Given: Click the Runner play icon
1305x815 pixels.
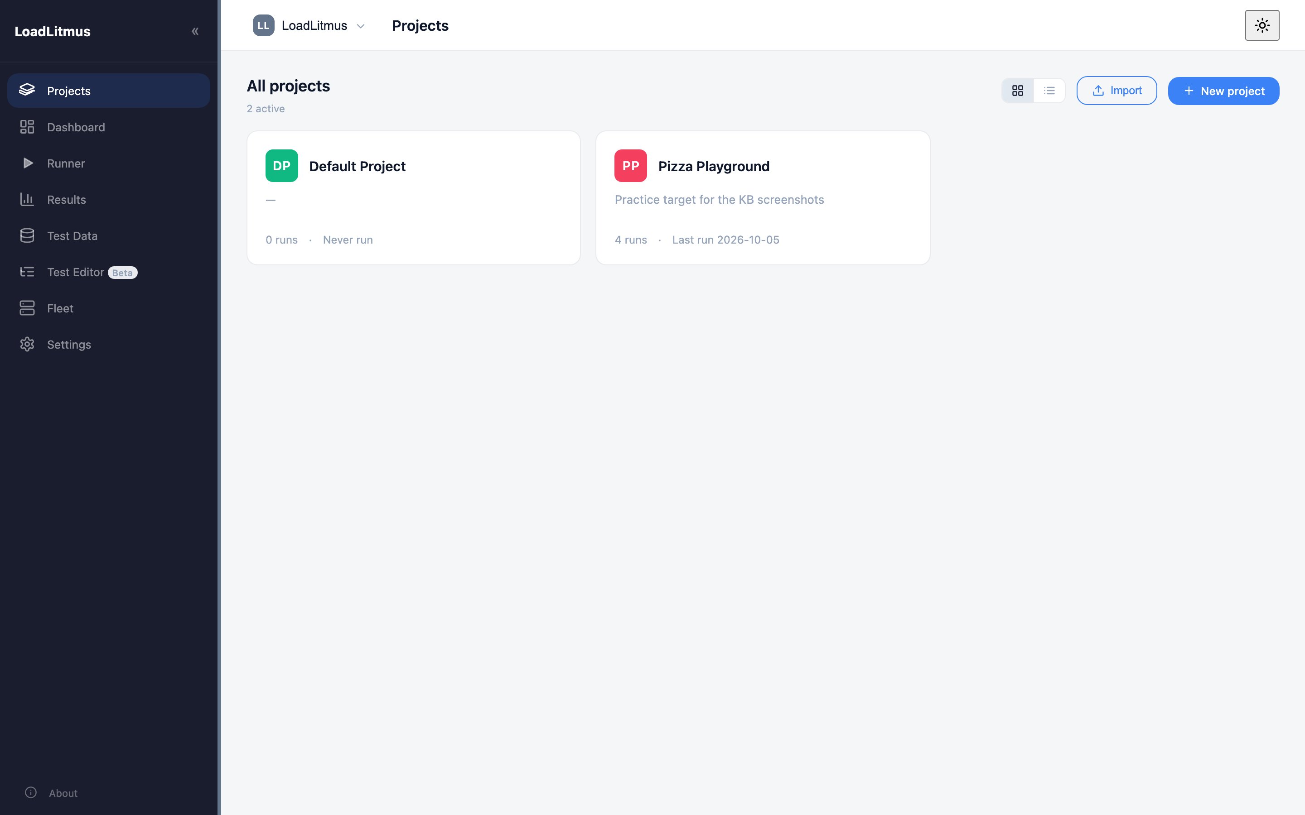Looking at the screenshot, I should click(28, 163).
